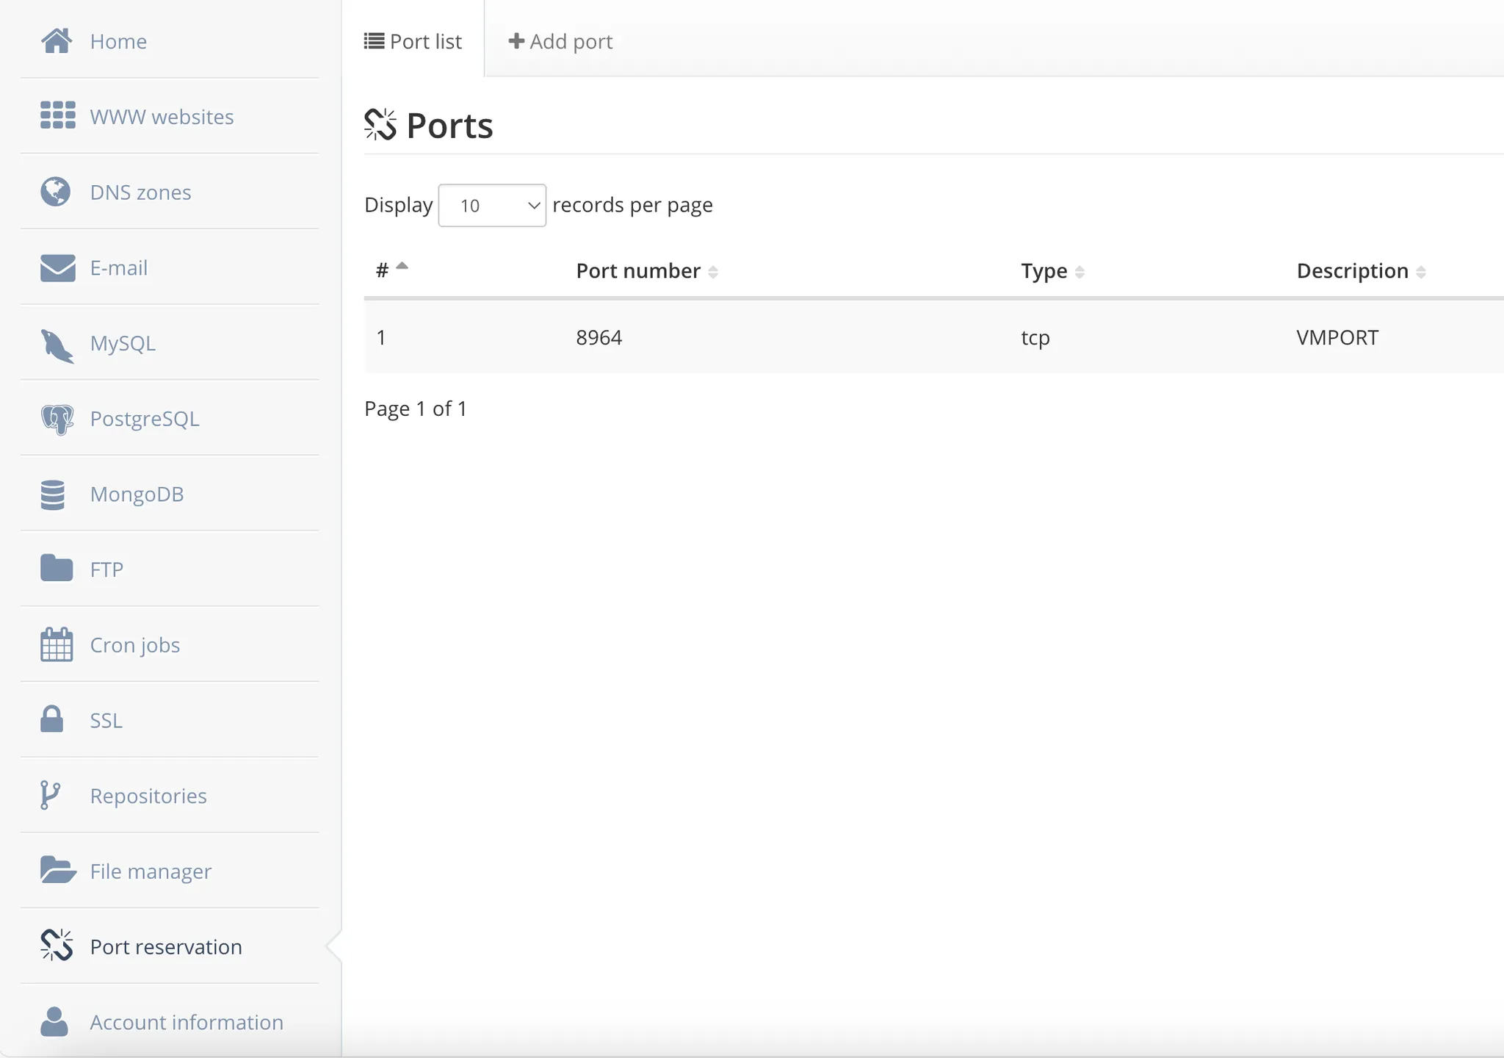
Task: Open Account information from the sidebar
Action: coord(186,1022)
